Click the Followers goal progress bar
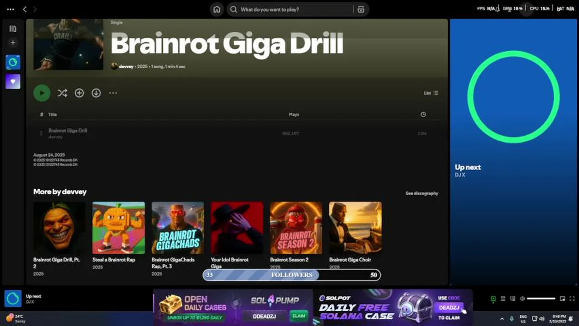Screen dimensions: 579x326 tap(291, 275)
